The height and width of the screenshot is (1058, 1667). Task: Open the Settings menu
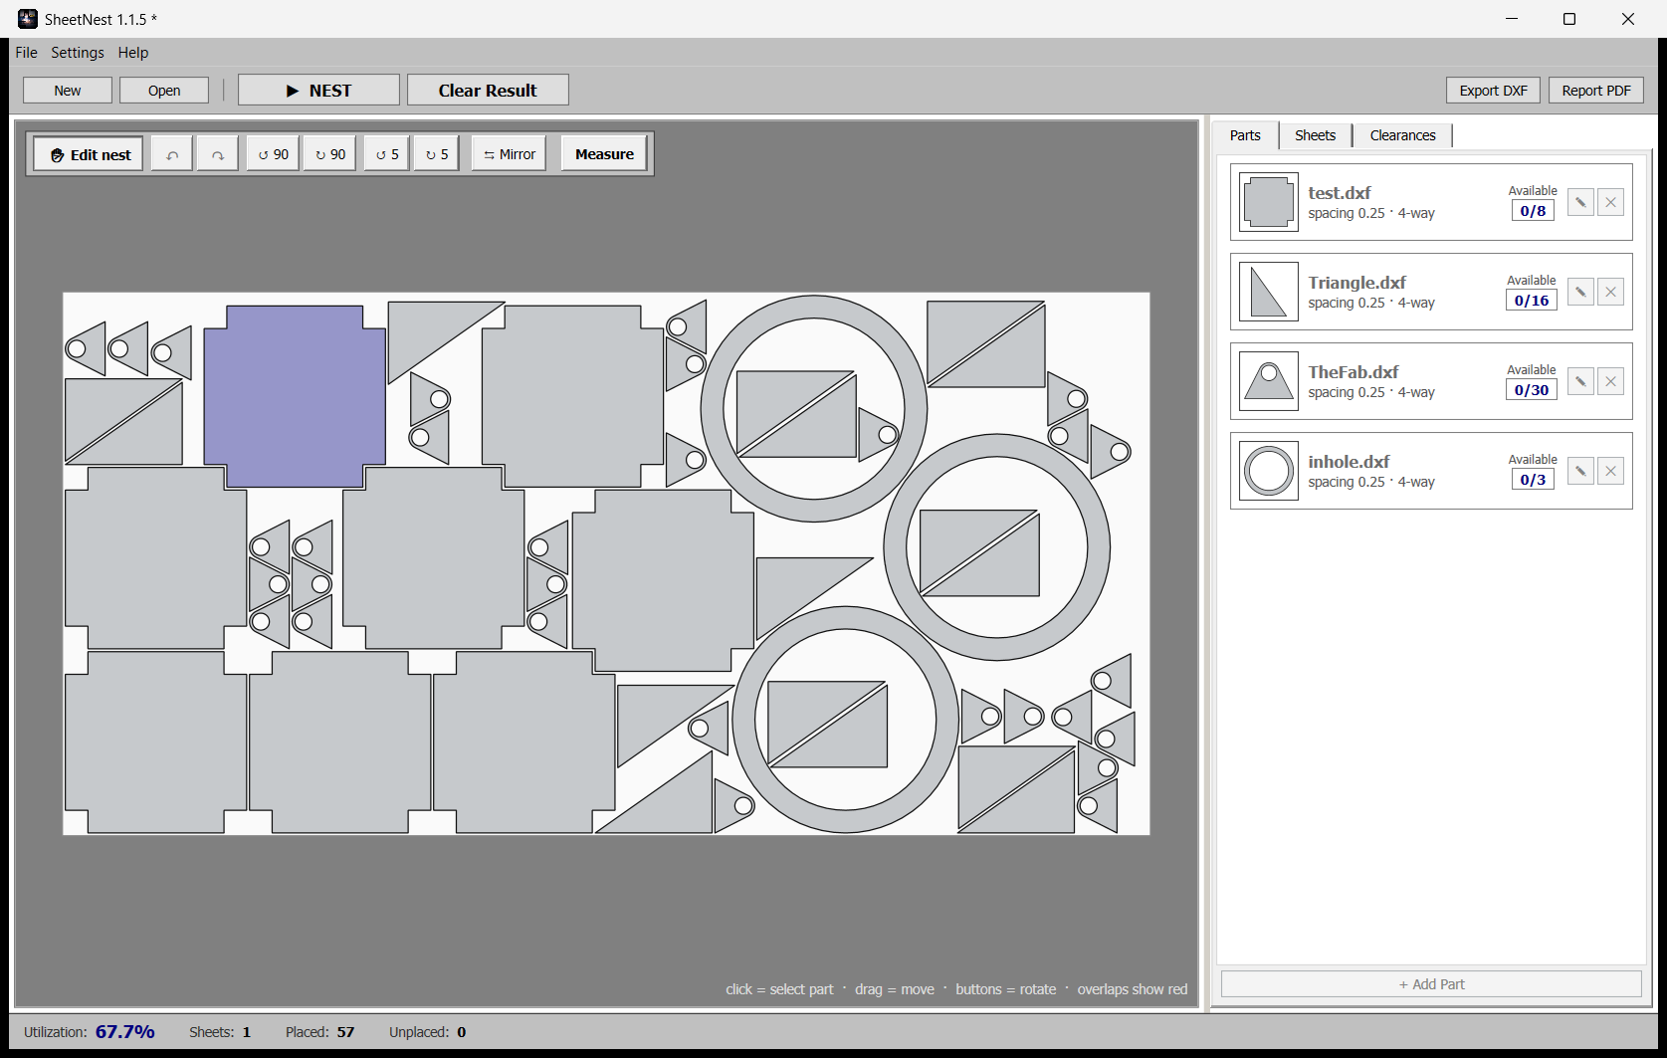click(x=78, y=53)
